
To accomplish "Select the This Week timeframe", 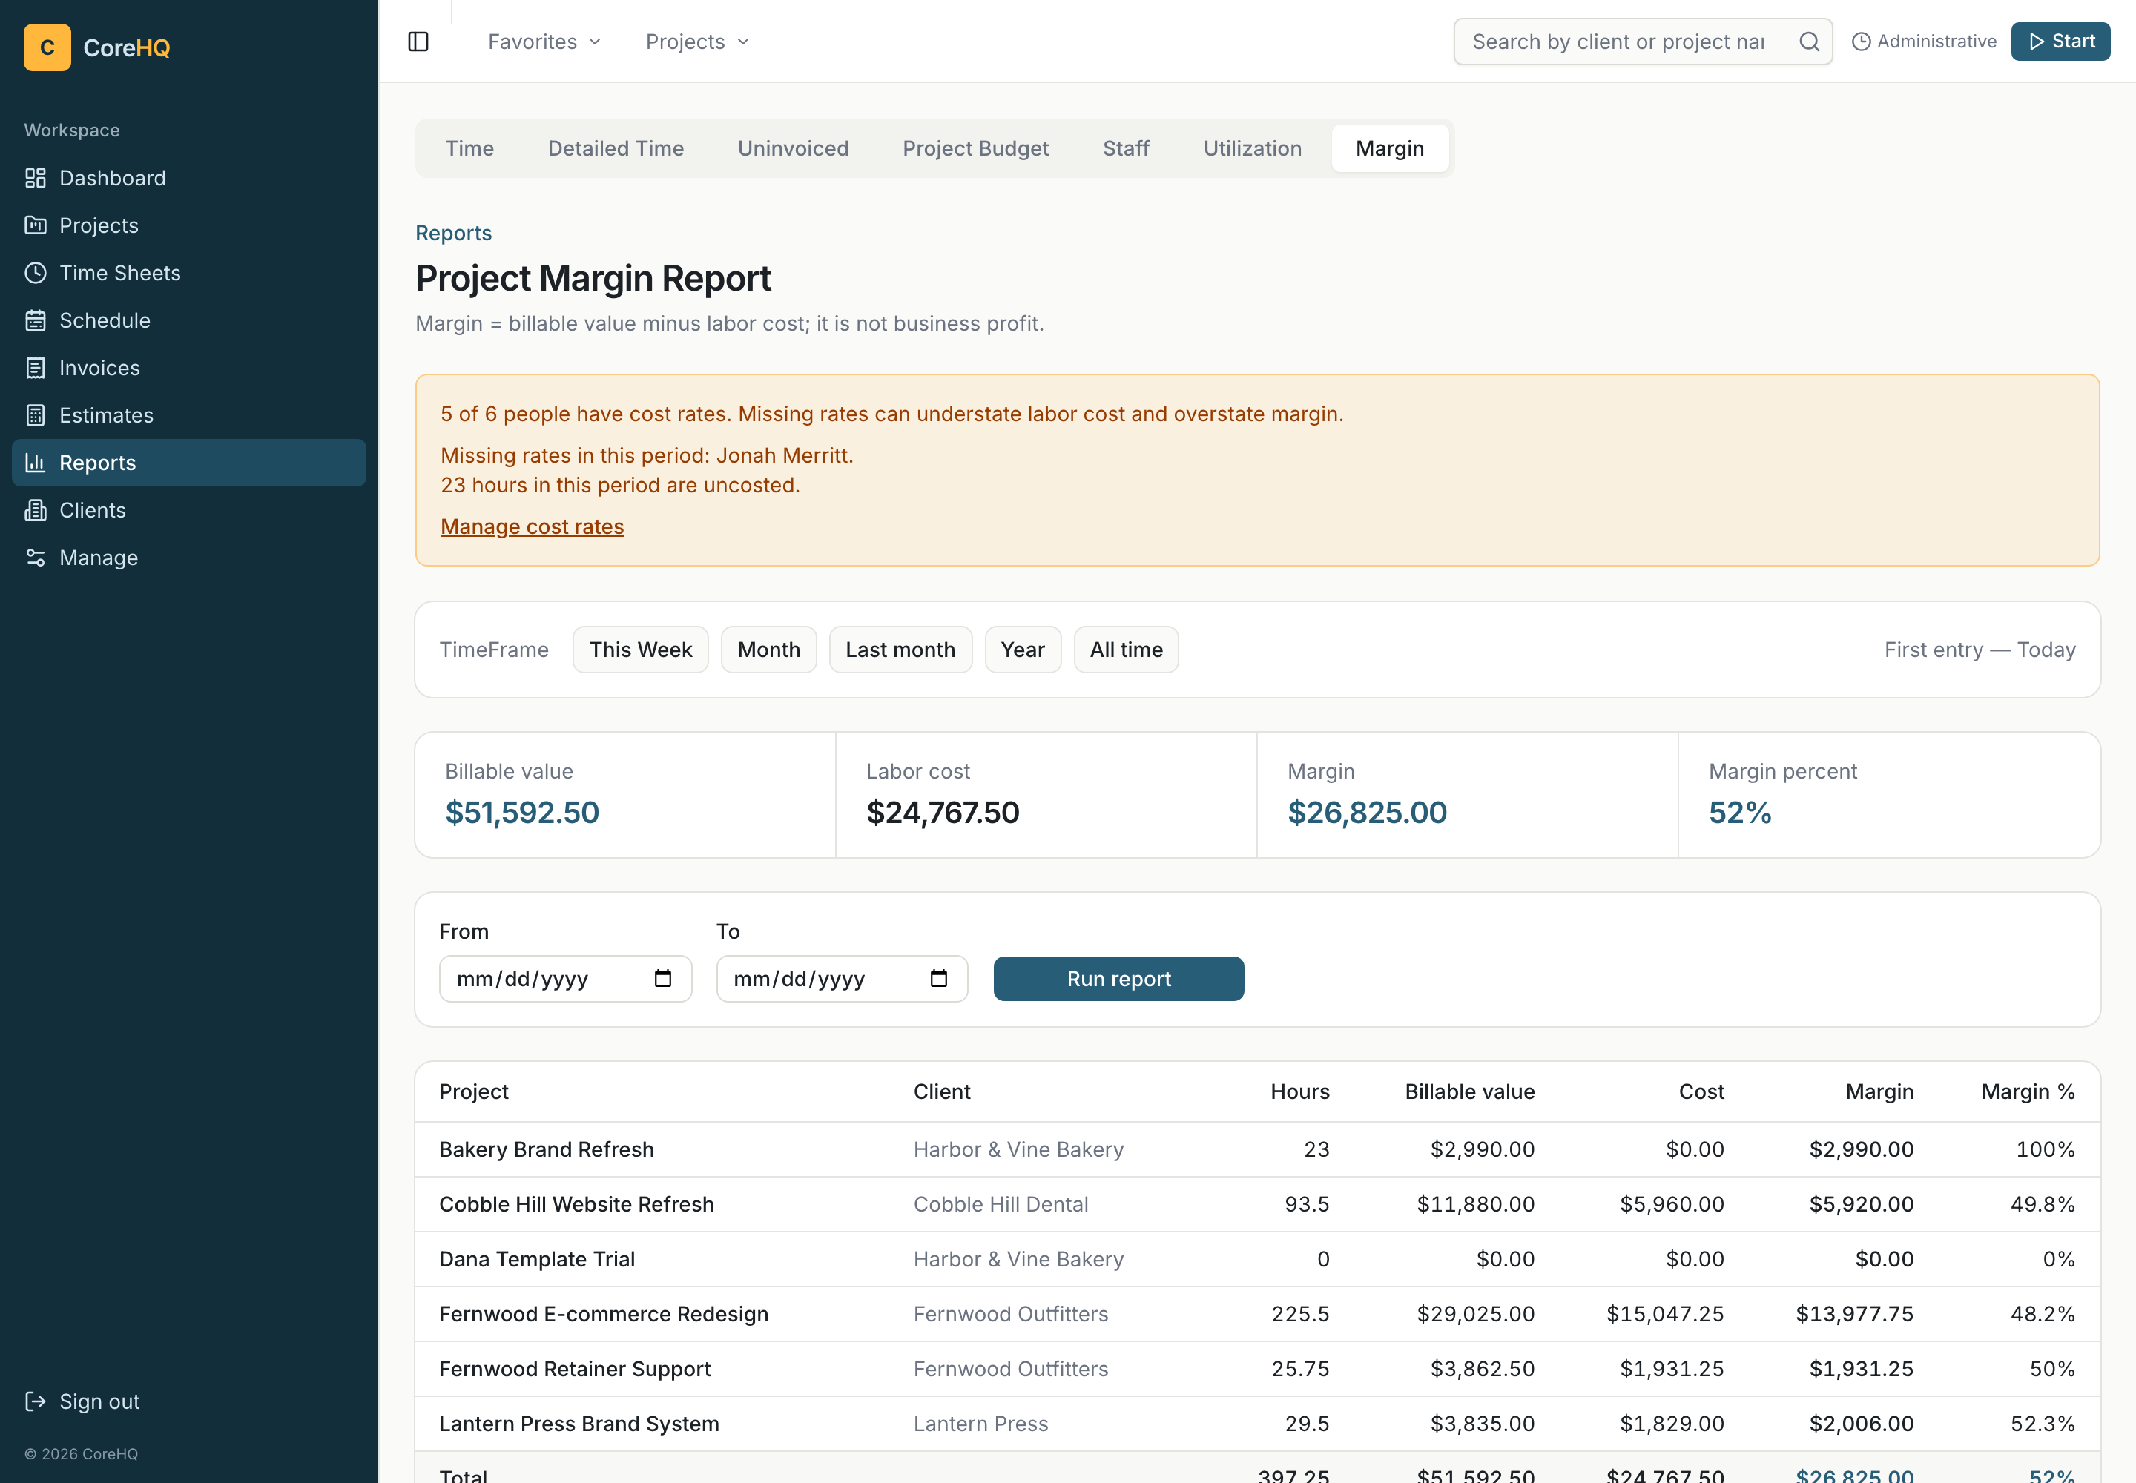I will 640,650.
